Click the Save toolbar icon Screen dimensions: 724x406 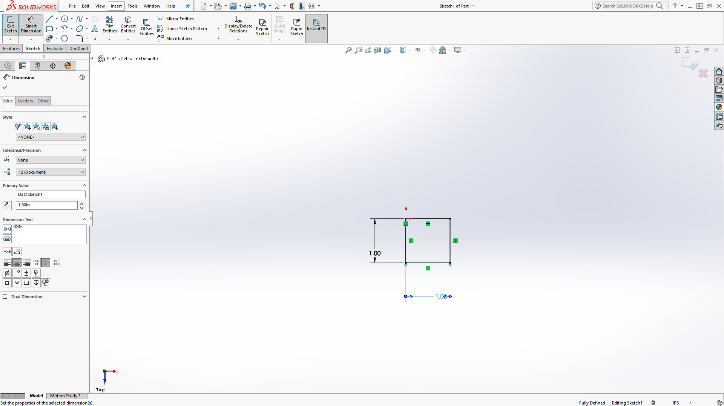233,6
